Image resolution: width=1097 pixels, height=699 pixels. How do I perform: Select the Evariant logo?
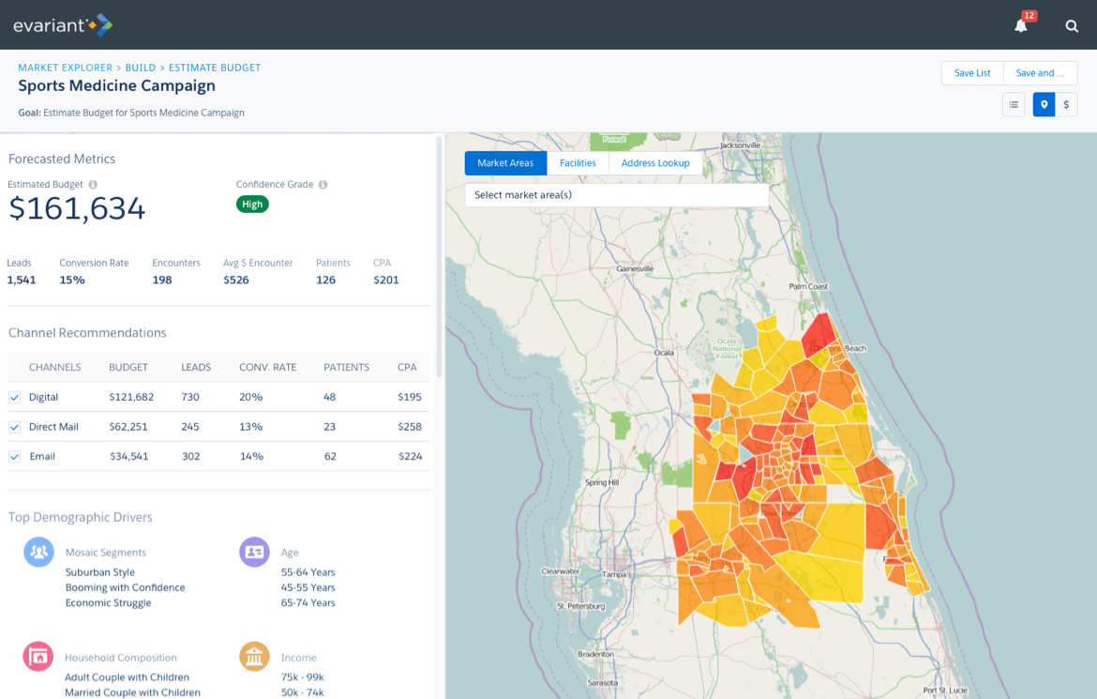[62, 24]
